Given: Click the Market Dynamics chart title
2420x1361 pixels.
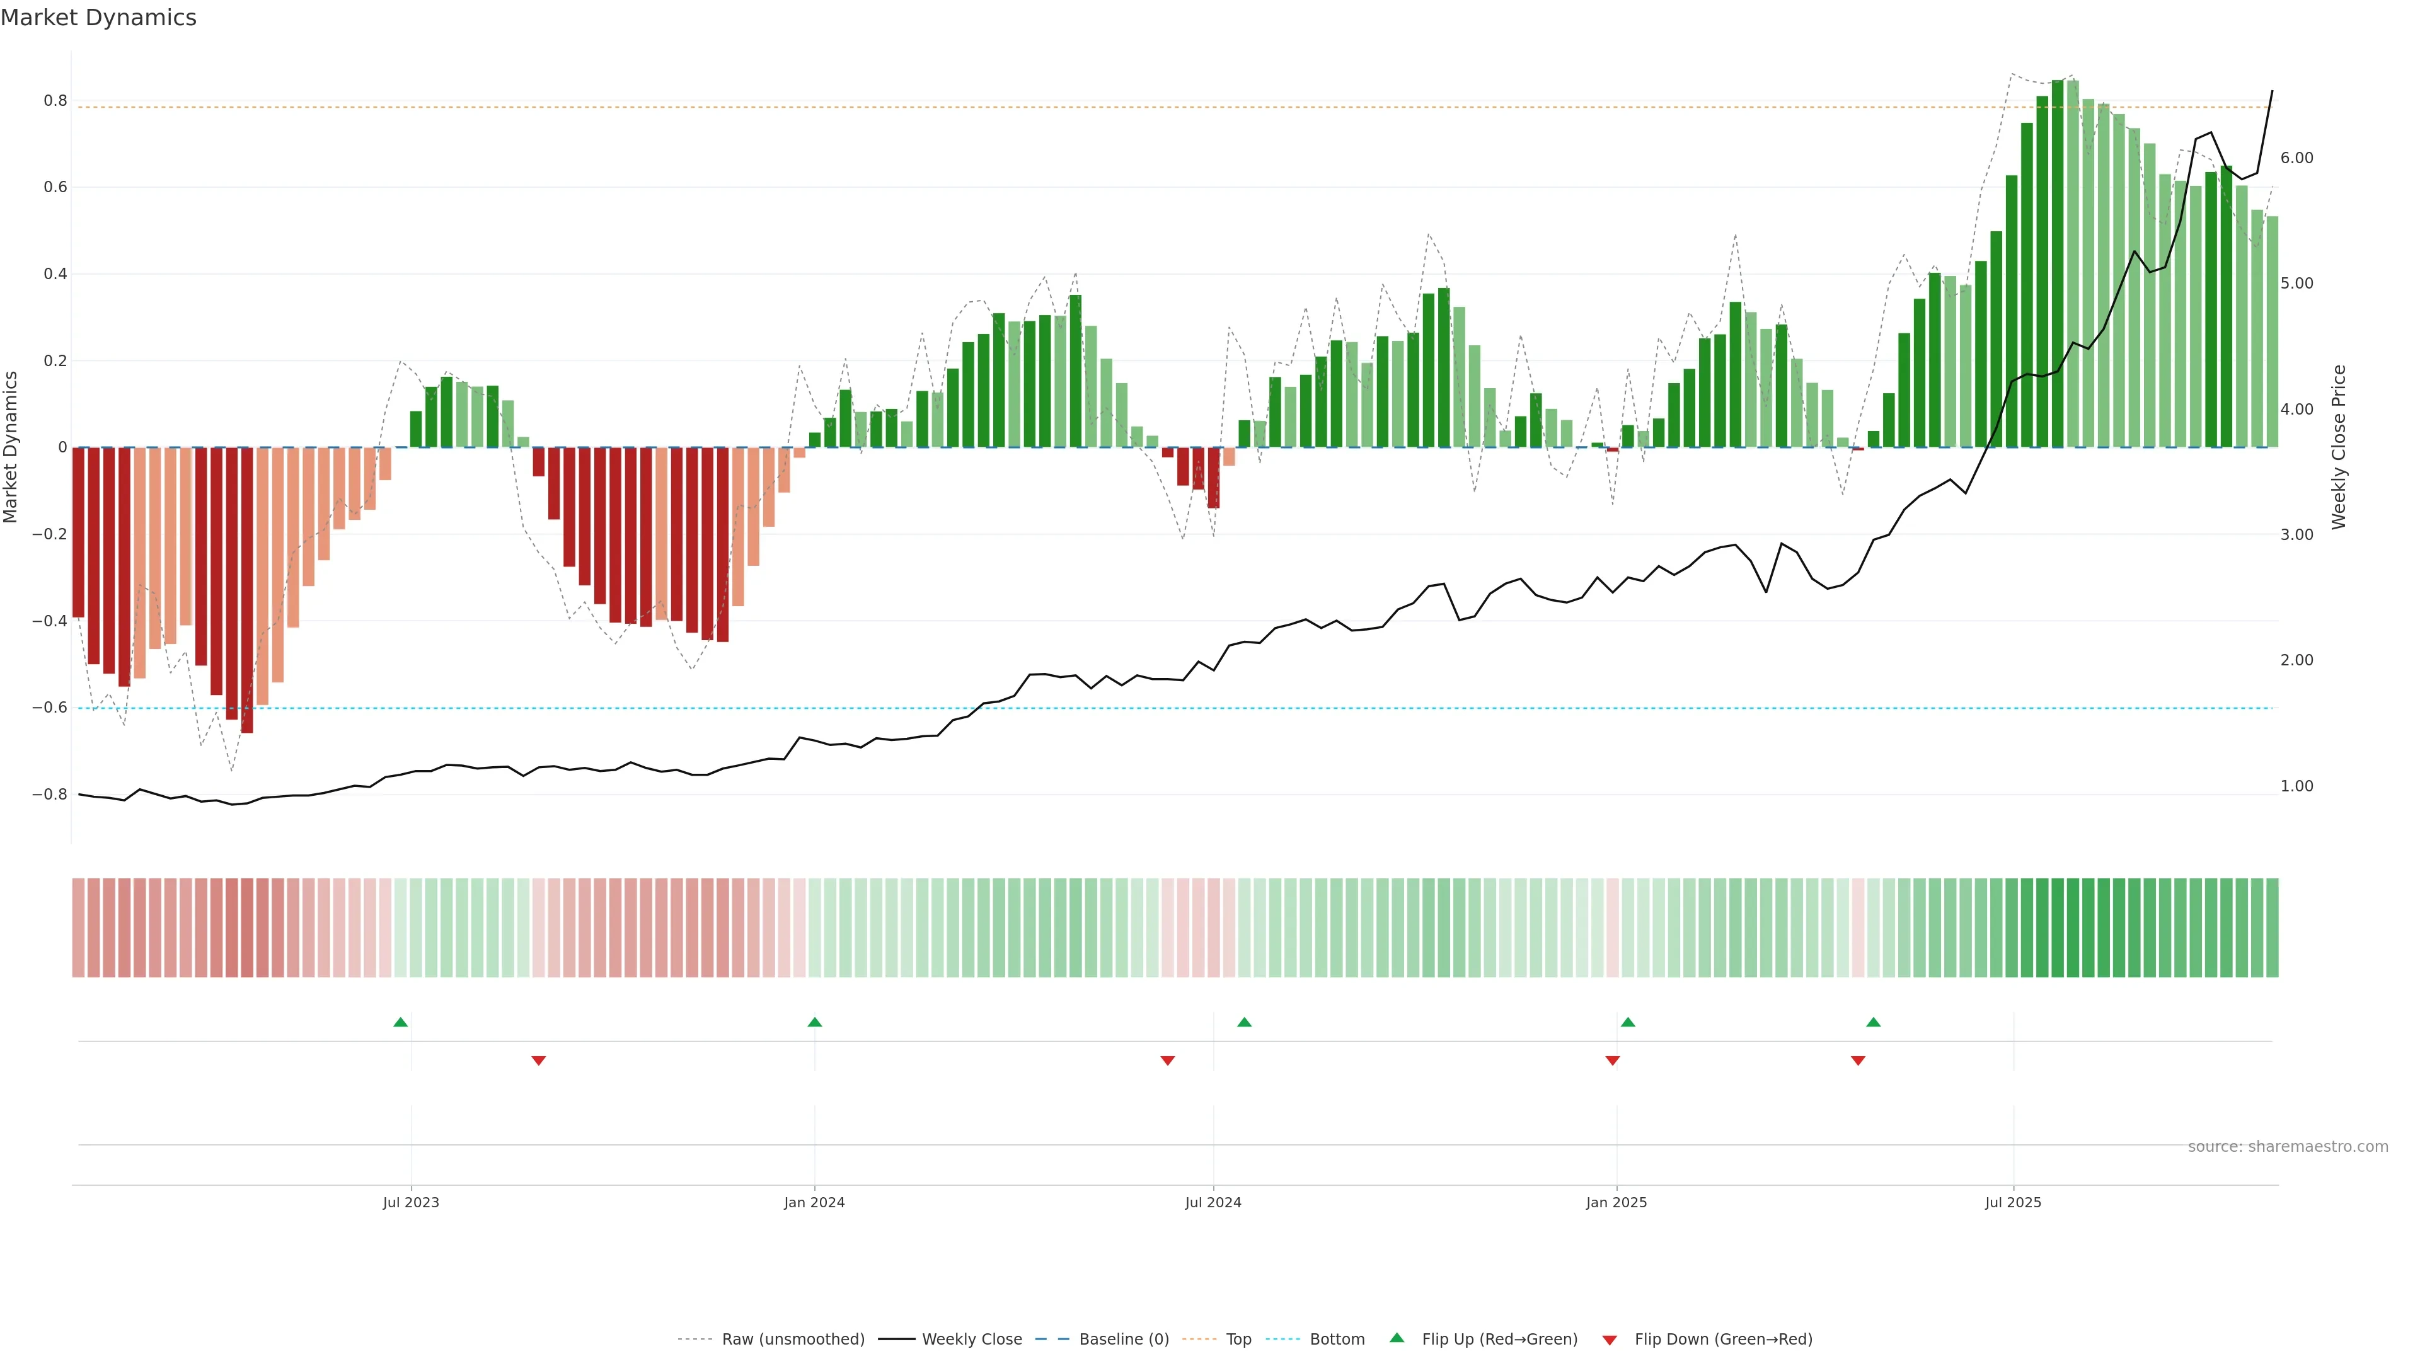Looking at the screenshot, I should point(99,18).
